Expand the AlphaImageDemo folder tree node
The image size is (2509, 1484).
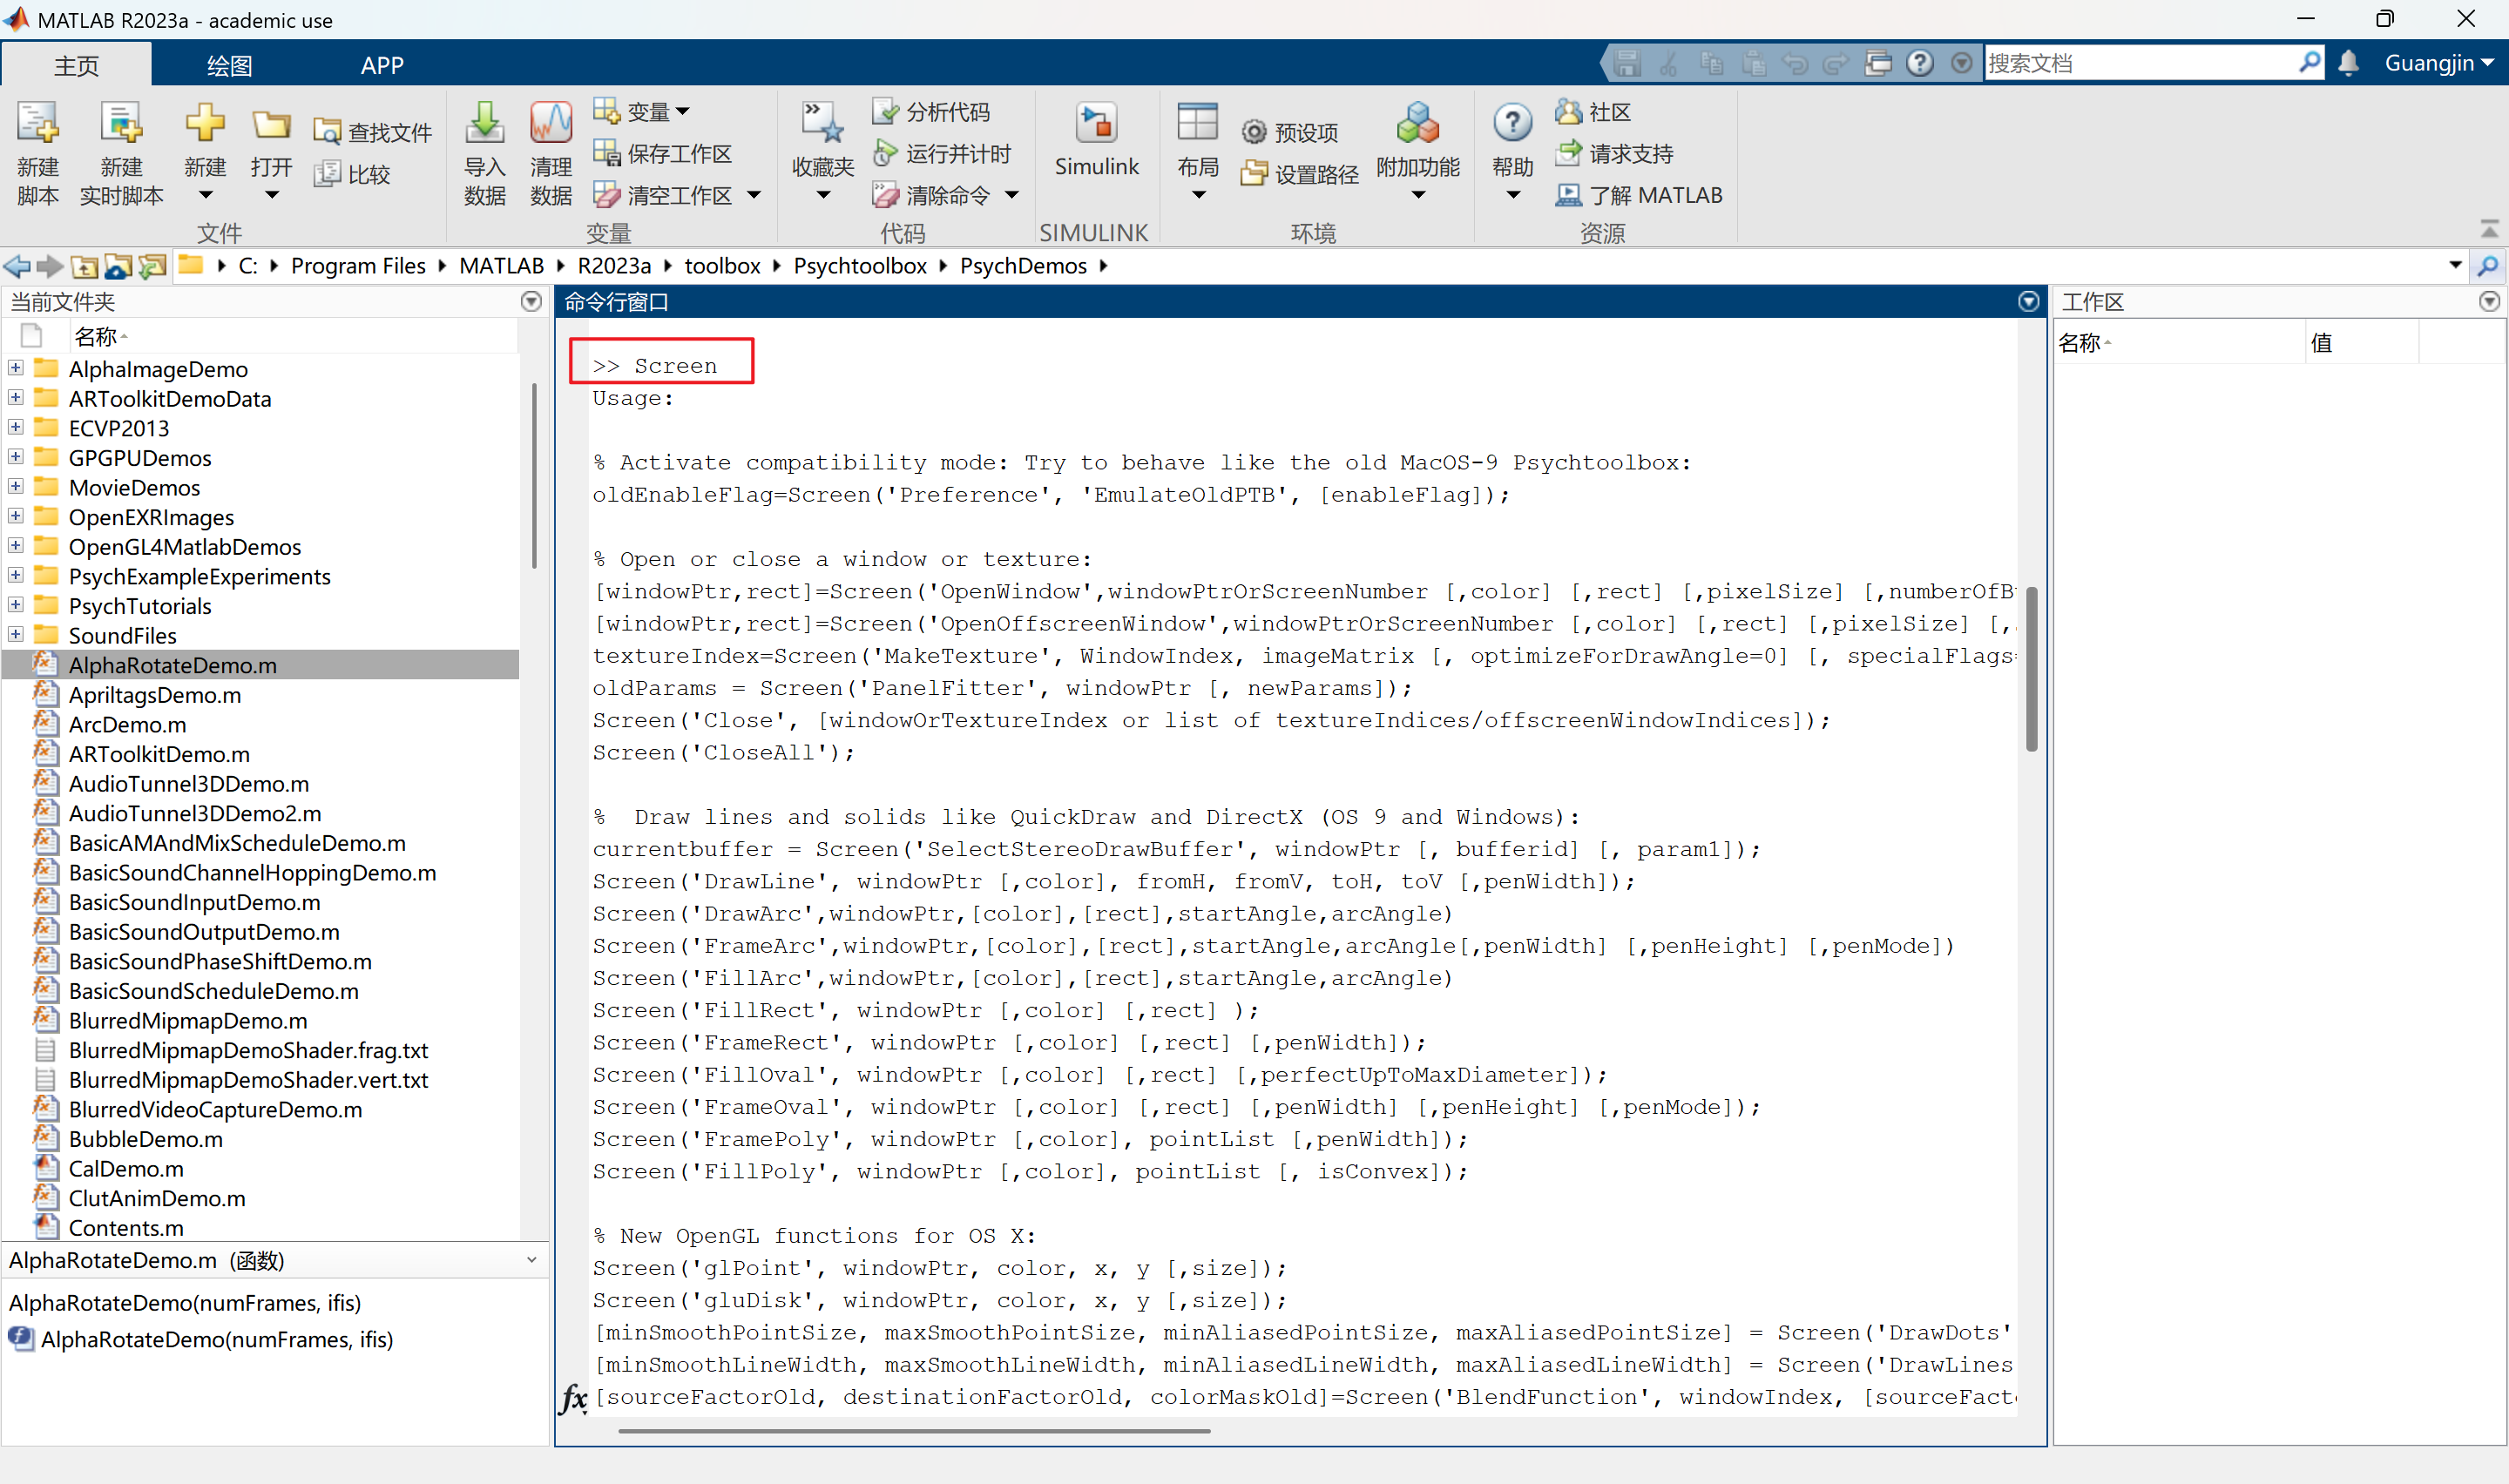[15, 368]
